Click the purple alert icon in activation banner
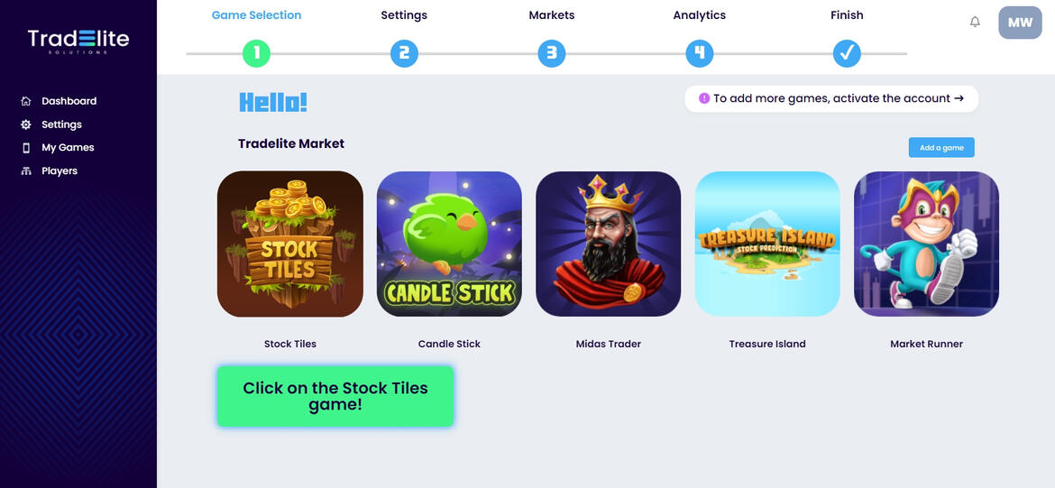1055x488 pixels. coord(703,98)
